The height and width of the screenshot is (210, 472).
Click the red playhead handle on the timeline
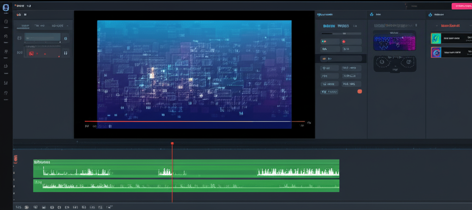[x=172, y=144]
